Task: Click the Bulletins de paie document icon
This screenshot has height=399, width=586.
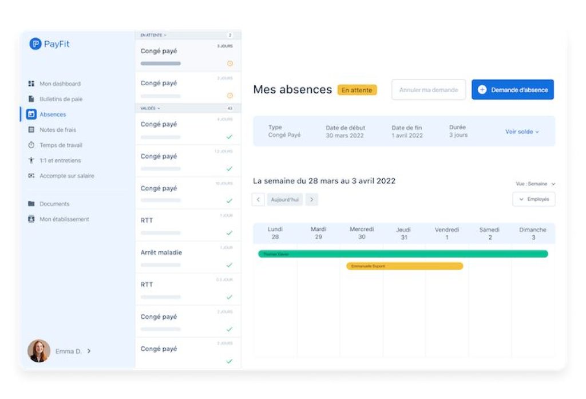Action: (x=31, y=98)
